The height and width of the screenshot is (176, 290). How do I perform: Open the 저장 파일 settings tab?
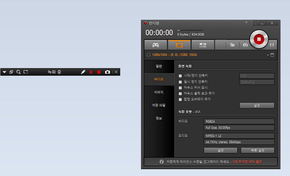(159, 105)
